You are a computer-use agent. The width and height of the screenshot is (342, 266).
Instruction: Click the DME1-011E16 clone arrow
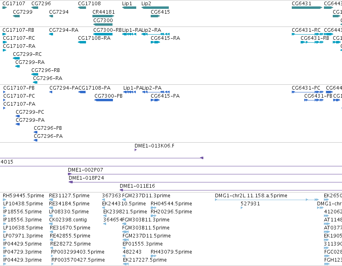[x=121, y=190]
